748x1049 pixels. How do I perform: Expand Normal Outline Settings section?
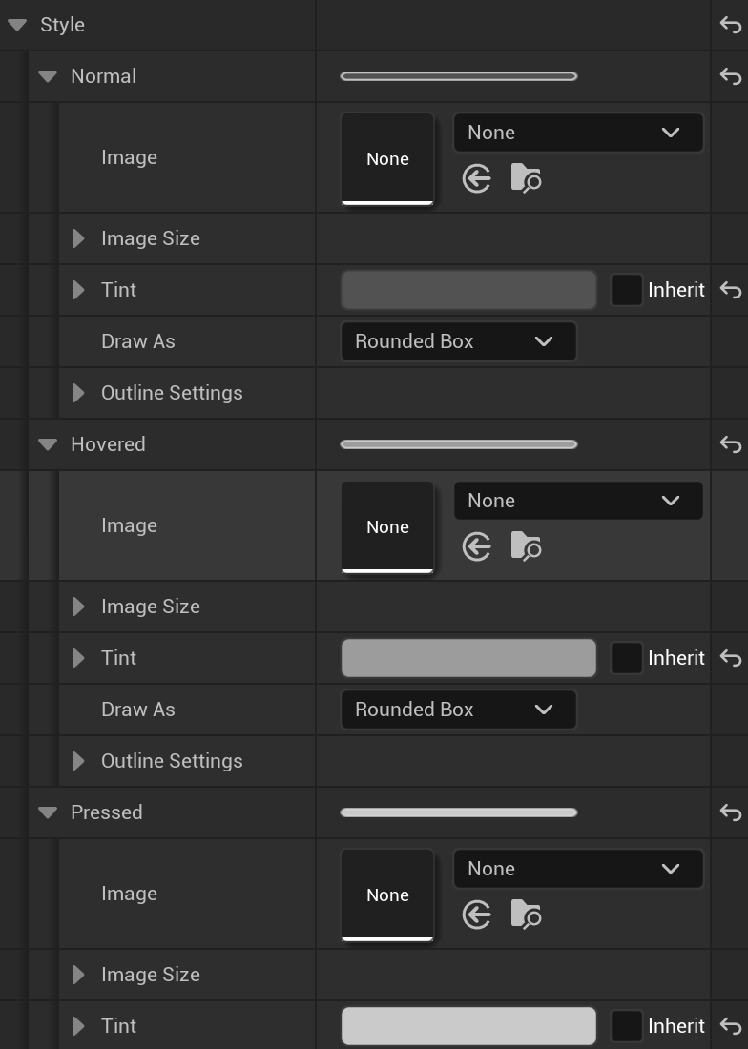(x=79, y=393)
